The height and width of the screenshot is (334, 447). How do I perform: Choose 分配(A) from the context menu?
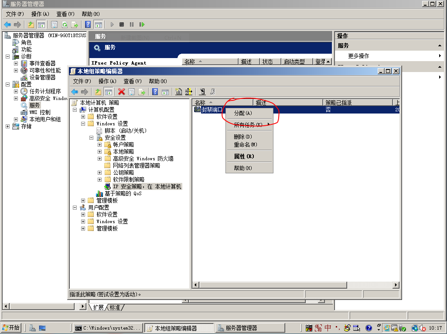click(x=243, y=113)
